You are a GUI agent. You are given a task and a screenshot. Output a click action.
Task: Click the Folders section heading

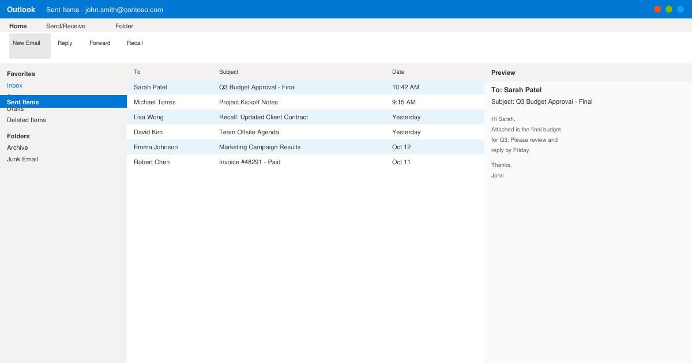pyautogui.click(x=18, y=136)
